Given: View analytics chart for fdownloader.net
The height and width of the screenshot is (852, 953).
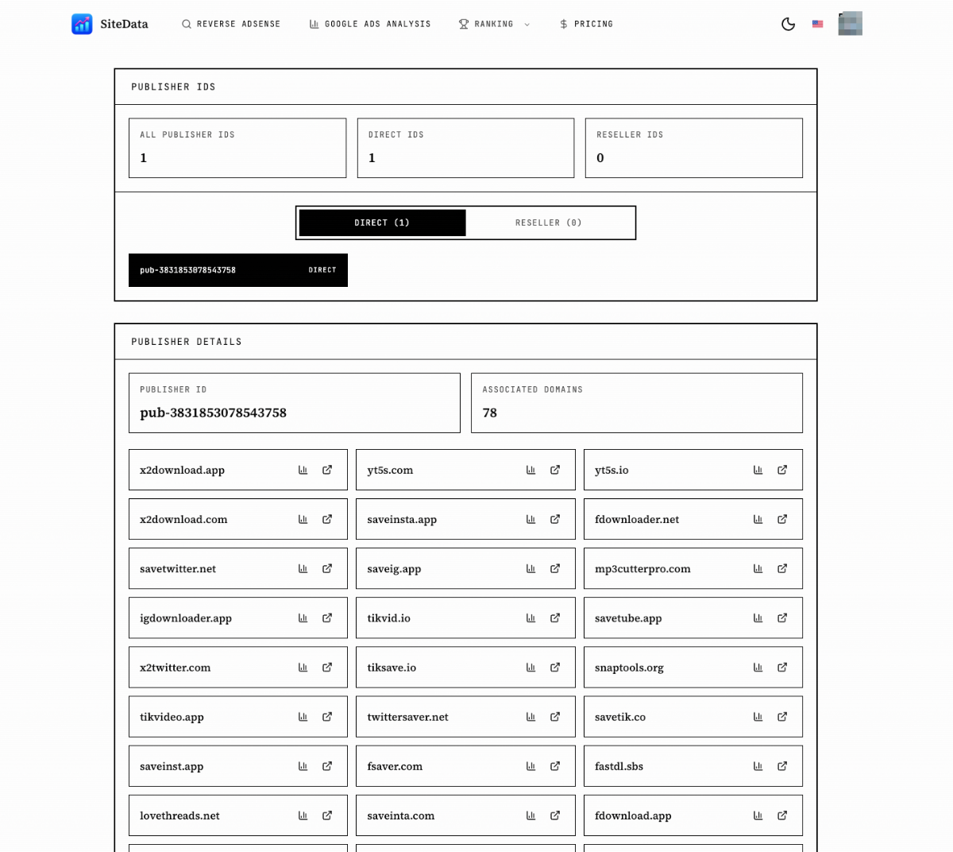Looking at the screenshot, I should pyautogui.click(x=758, y=519).
